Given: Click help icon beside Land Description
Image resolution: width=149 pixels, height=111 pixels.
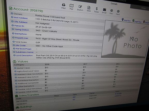Looking at the screenshot, I should [x=14, y=55].
